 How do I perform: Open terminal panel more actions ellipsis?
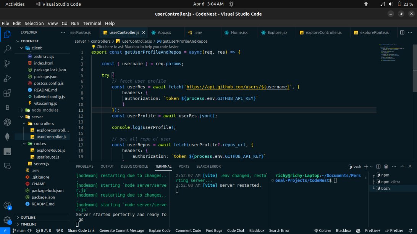(x=394, y=166)
